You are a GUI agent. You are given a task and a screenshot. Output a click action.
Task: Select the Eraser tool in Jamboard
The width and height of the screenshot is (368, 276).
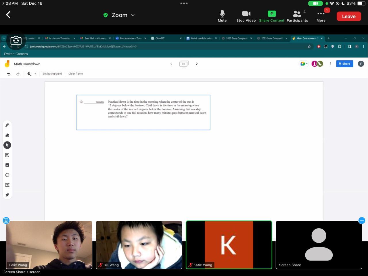(7, 135)
